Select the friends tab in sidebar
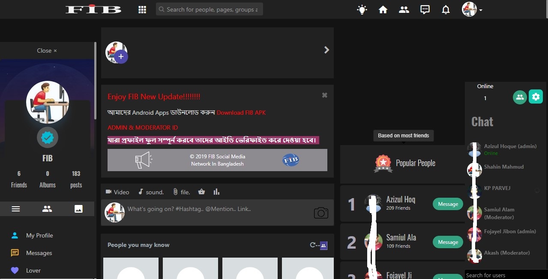Image resolution: width=548 pixels, height=279 pixels. [47, 209]
